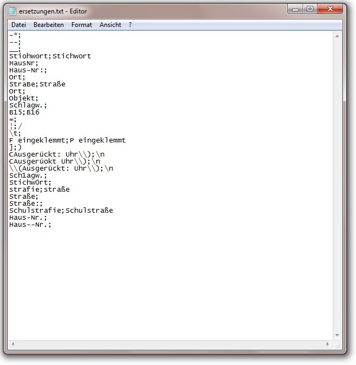Click the vertical scrollbar down arrow

coord(338,336)
